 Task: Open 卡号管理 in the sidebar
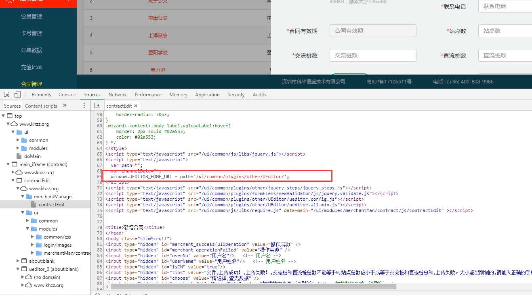coord(32,33)
